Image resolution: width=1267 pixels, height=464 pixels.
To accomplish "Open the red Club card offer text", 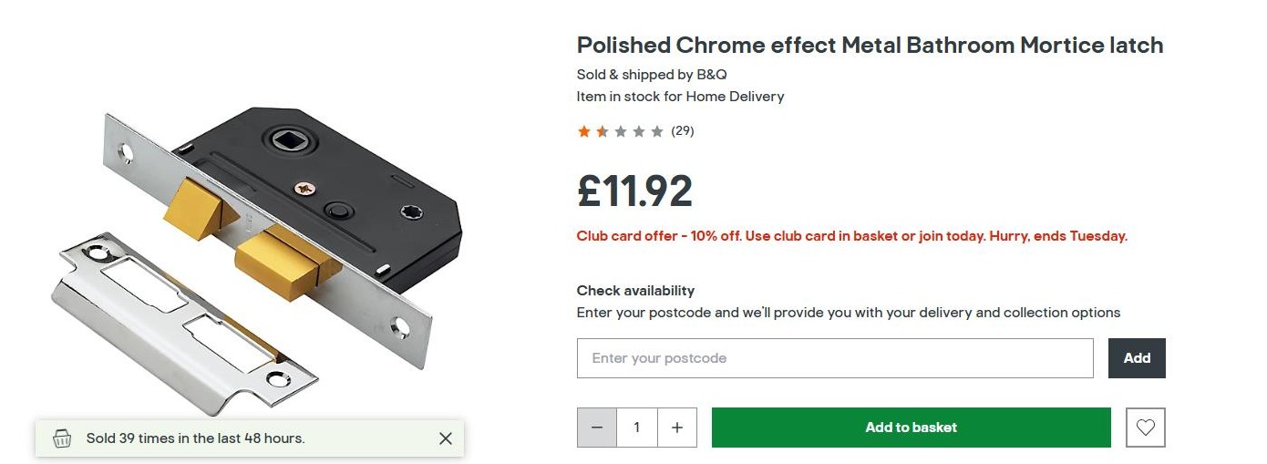I will 851,236.
